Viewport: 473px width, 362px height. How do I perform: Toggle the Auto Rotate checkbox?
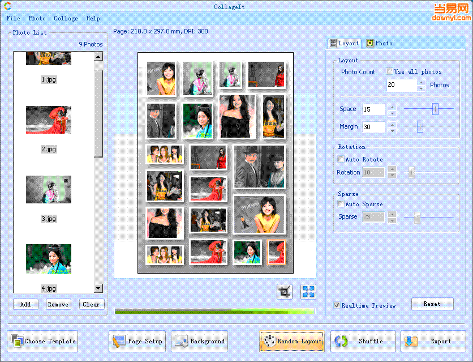[x=341, y=159]
